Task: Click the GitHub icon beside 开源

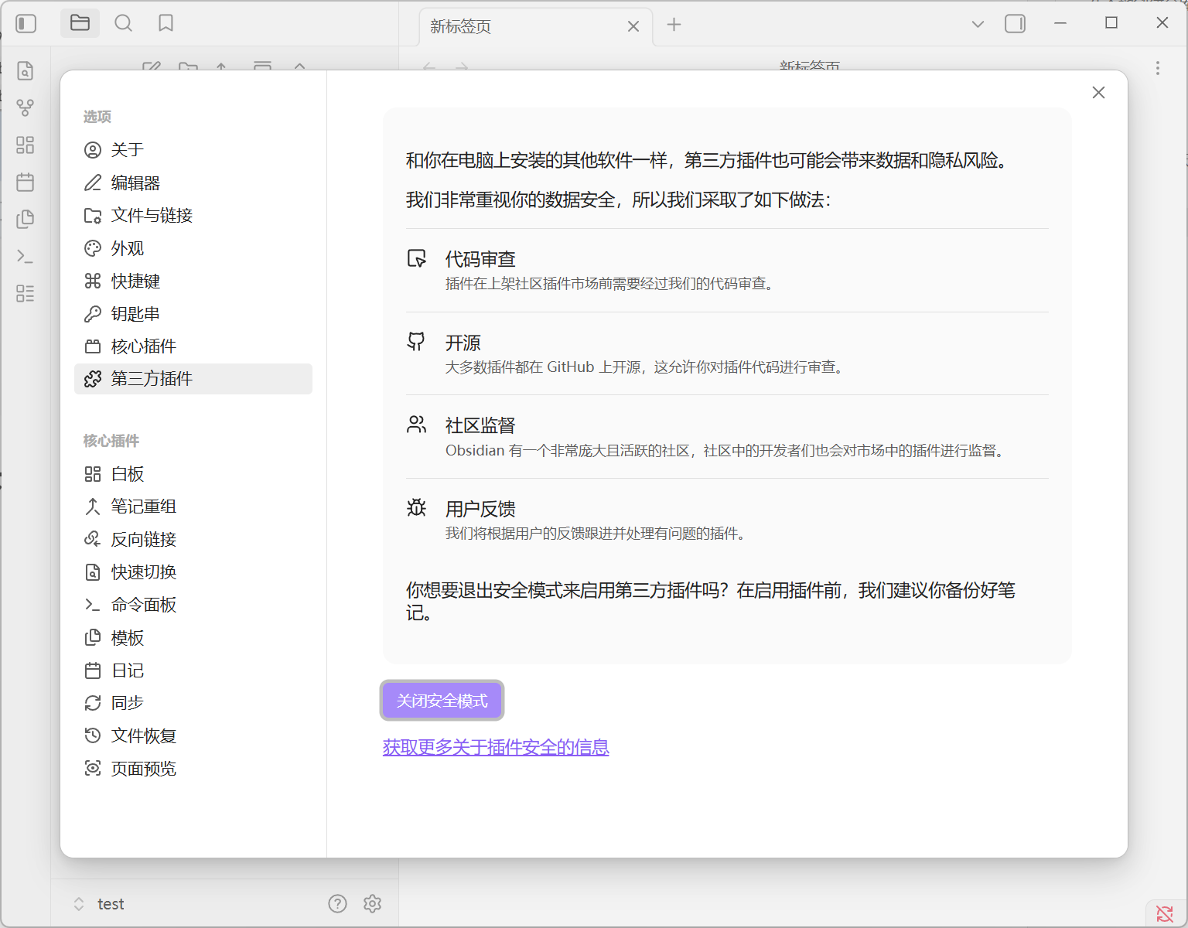Action: point(417,341)
